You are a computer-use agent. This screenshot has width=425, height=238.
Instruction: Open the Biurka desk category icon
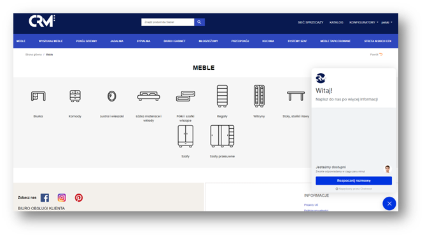click(38, 96)
